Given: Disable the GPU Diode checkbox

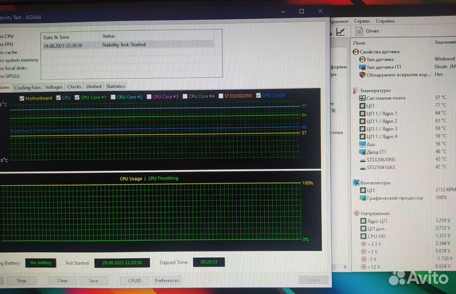Looking at the screenshot, I should [x=258, y=95].
